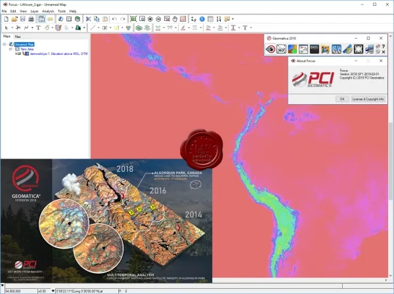
Task: Open the attribute table grid icon
Action: pos(211,19)
